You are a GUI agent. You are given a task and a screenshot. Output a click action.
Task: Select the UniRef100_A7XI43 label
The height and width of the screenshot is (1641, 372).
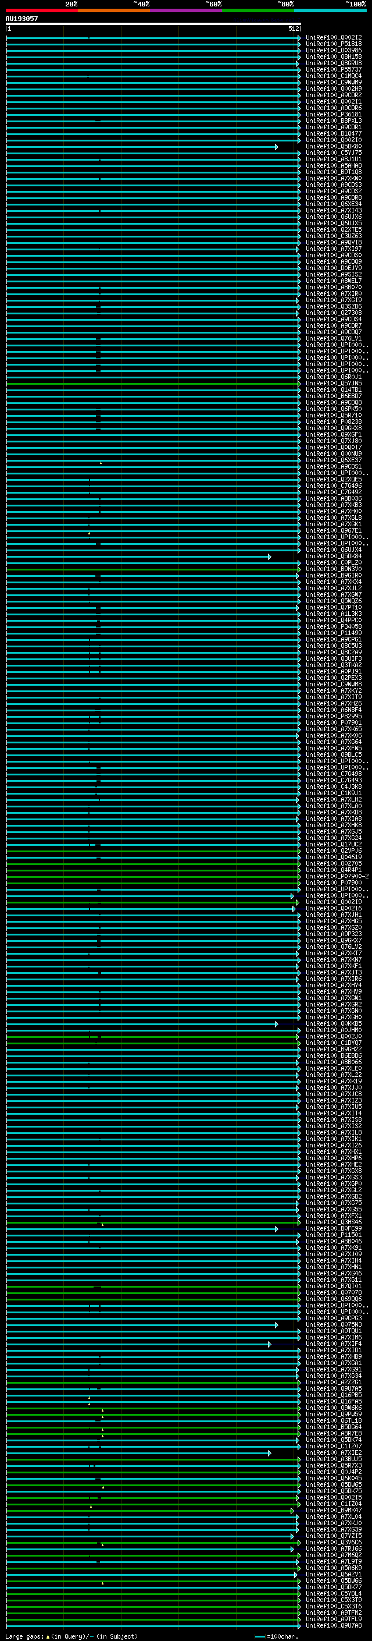tap(334, 210)
